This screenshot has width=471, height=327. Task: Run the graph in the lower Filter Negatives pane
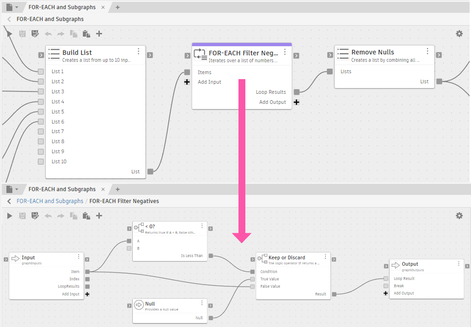[x=10, y=216]
